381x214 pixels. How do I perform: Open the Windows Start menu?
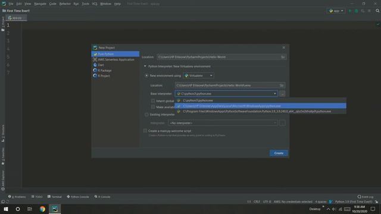(x=6, y=209)
